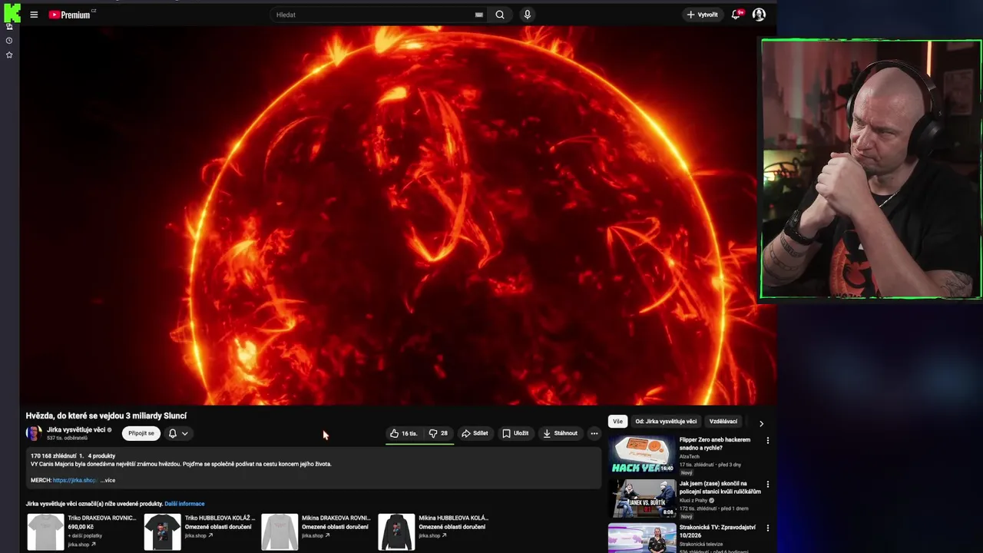Open Janek vs. Buřtík video thumbnail
The image size is (983, 553).
pyautogui.click(x=642, y=498)
